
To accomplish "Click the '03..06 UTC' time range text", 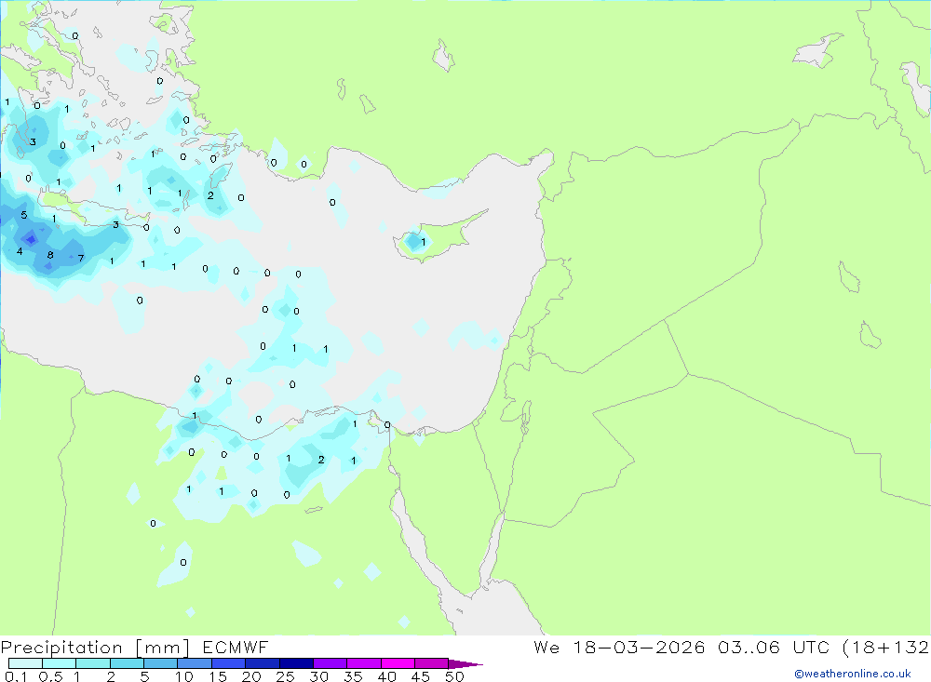I will (775, 647).
